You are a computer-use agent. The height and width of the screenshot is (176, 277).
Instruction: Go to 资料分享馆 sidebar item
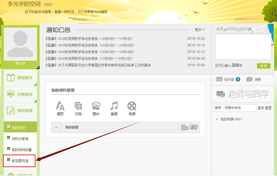point(20,139)
